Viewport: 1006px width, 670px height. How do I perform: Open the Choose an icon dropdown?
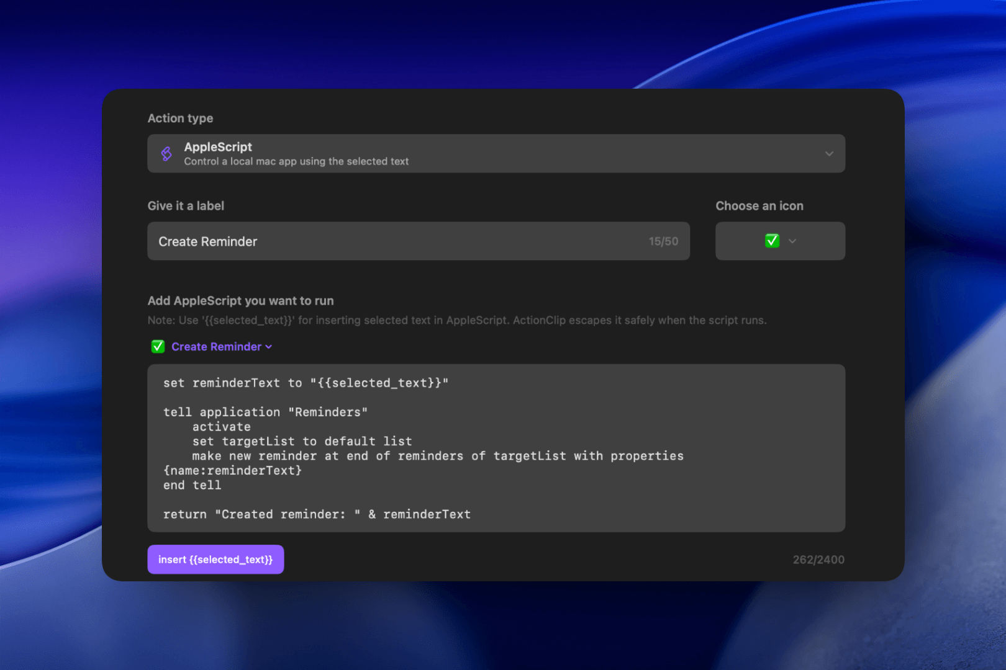point(780,241)
